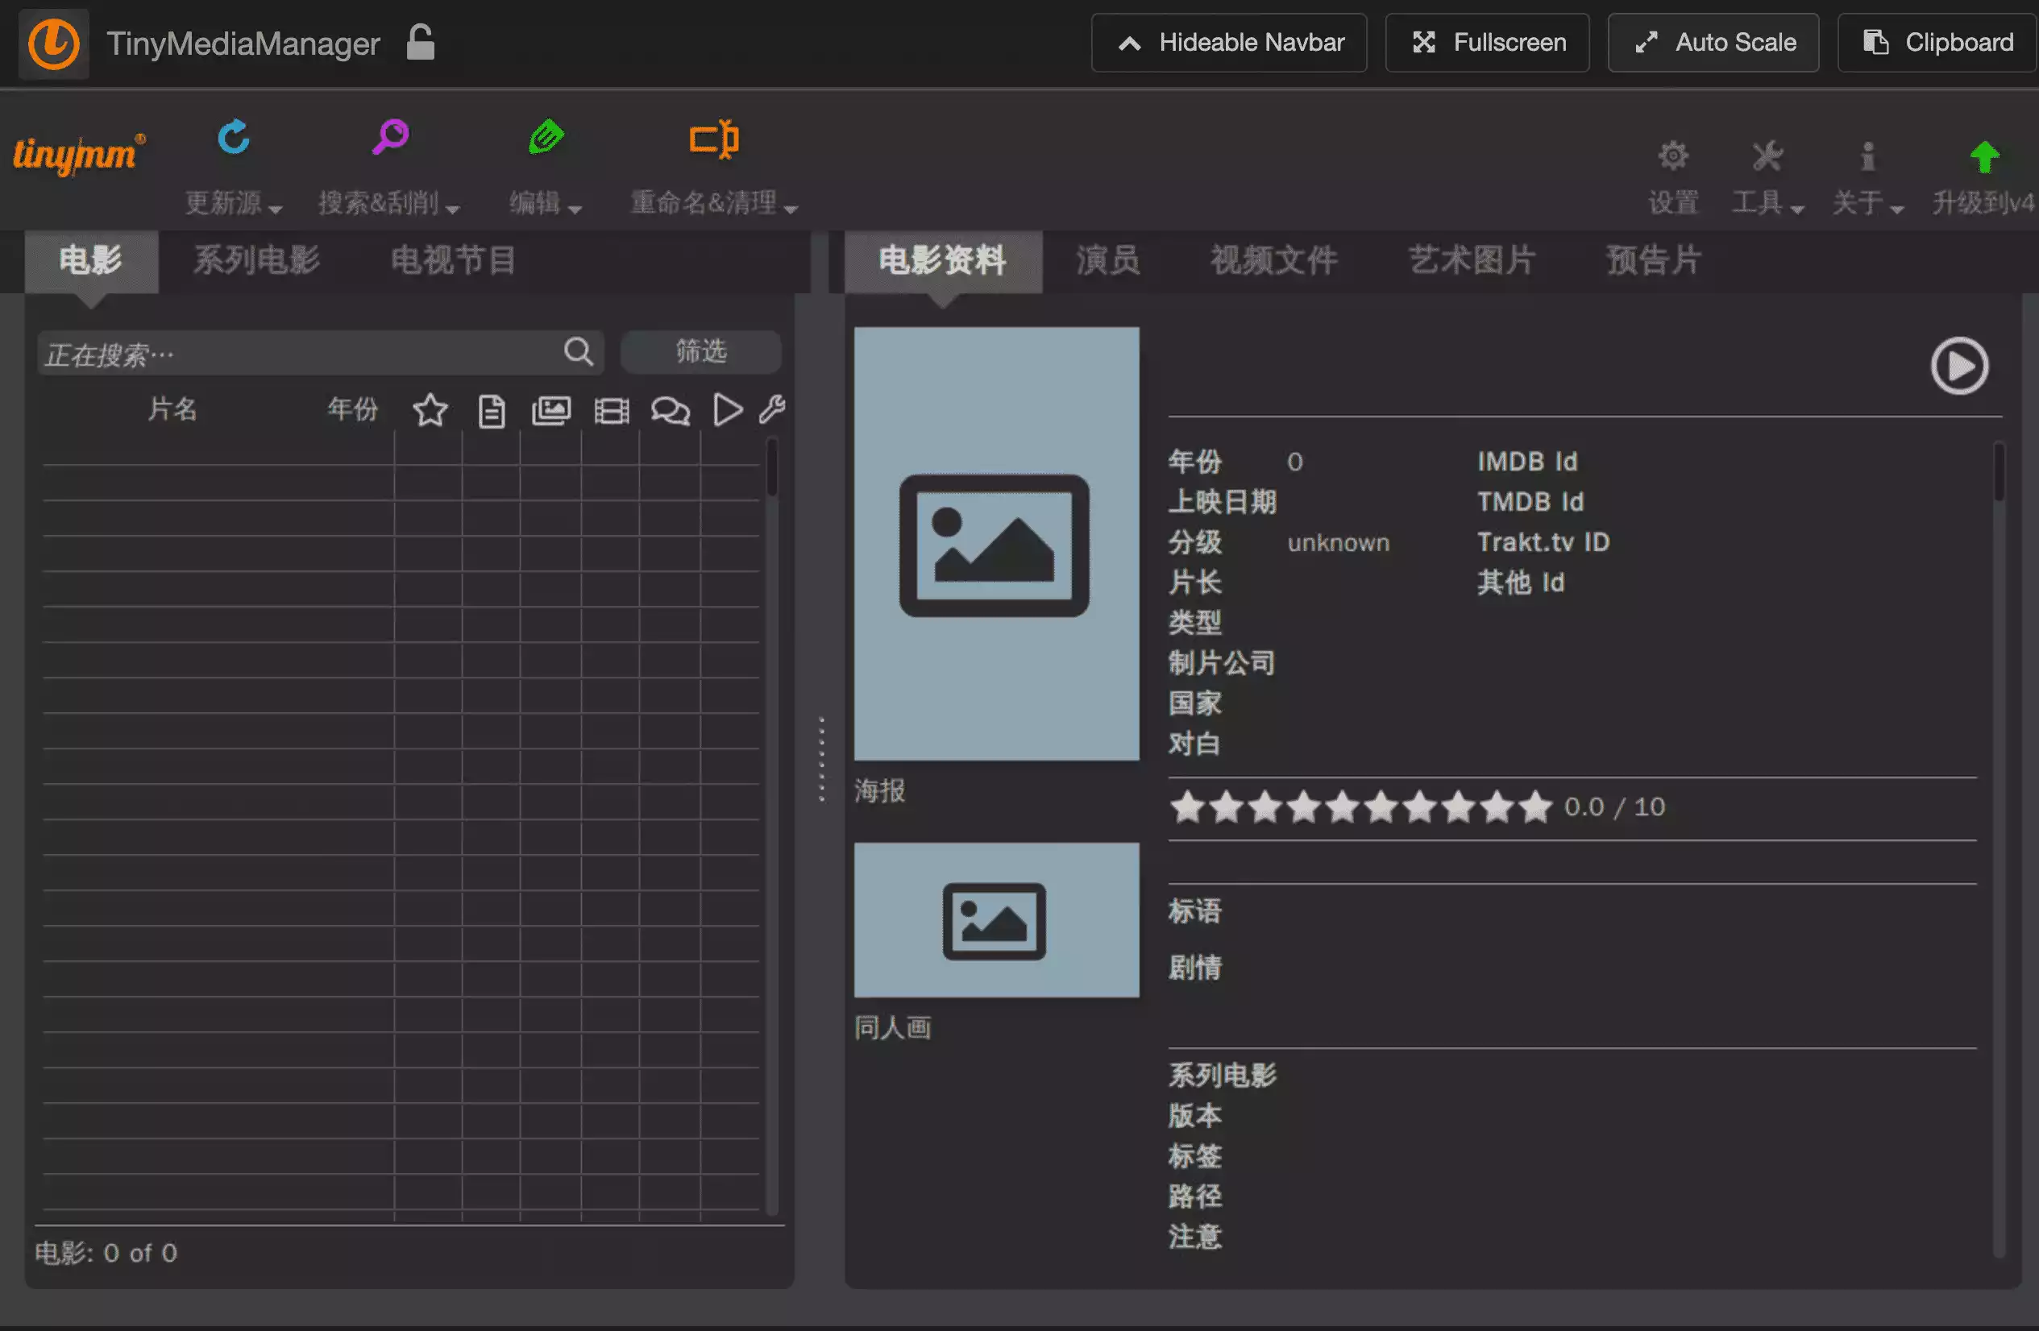Toggle Fullscreen mode
Screen dimensions: 2039x1331
[1487, 43]
